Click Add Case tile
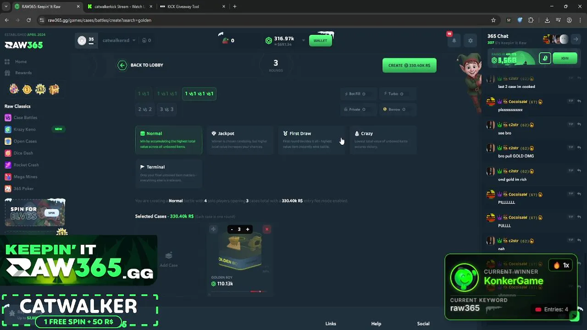 pyautogui.click(x=168, y=259)
